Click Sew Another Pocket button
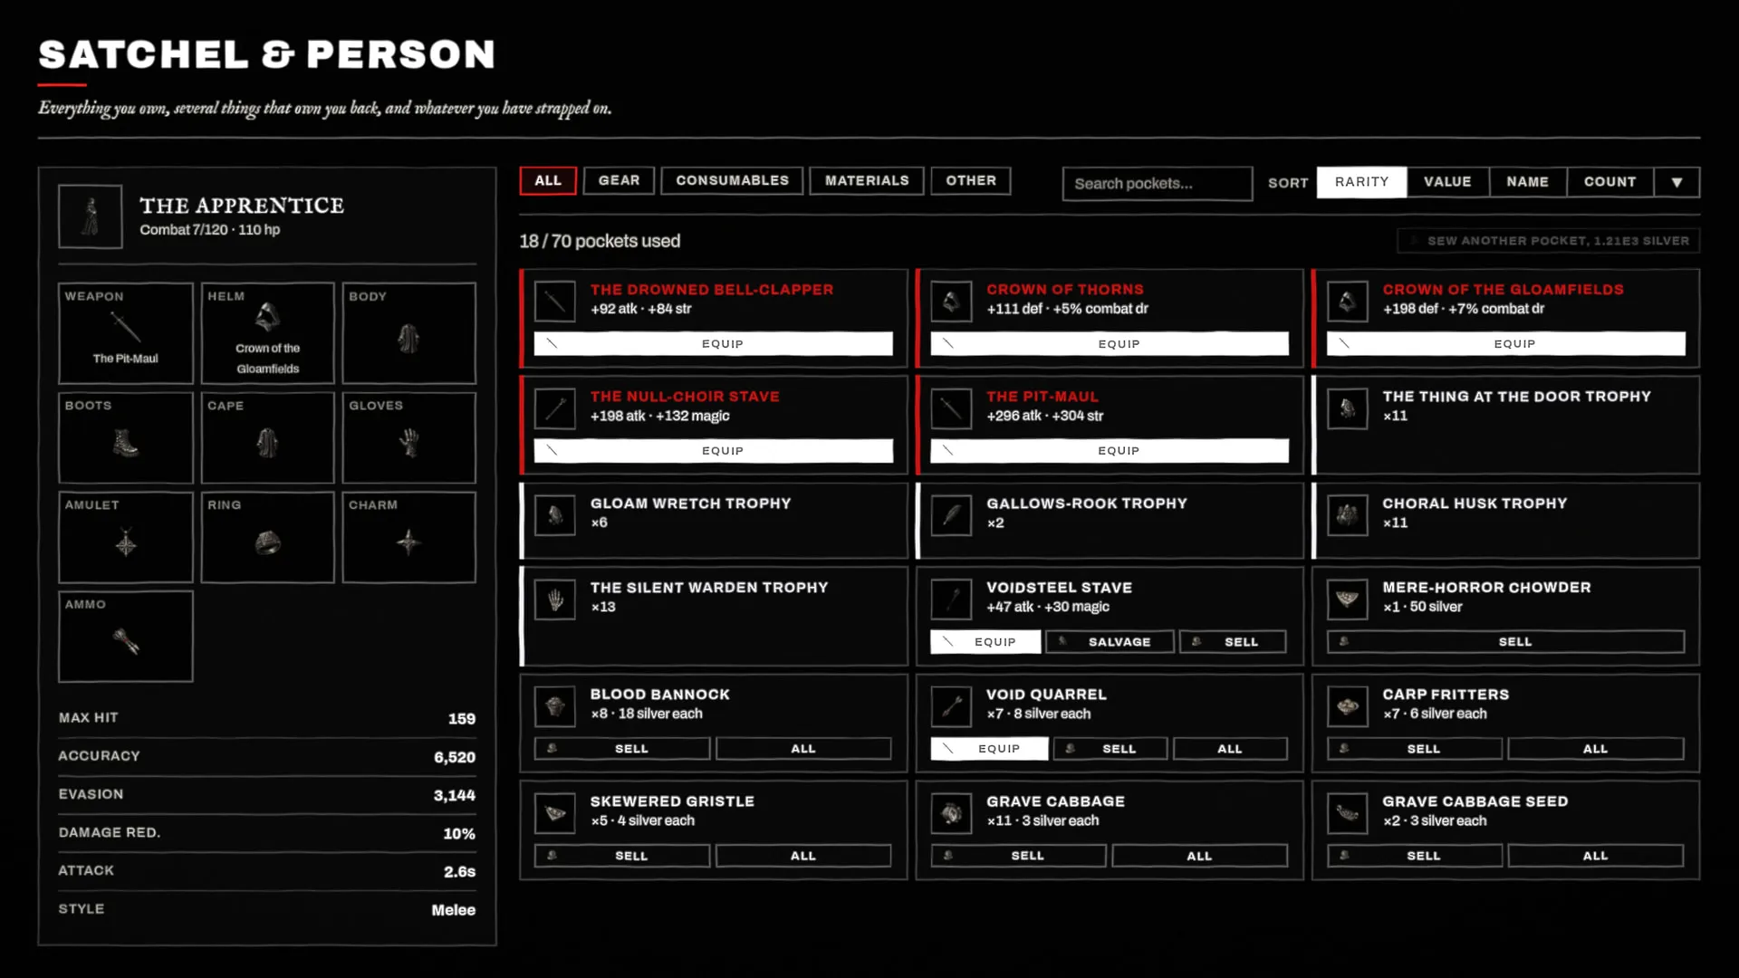 click(1548, 241)
